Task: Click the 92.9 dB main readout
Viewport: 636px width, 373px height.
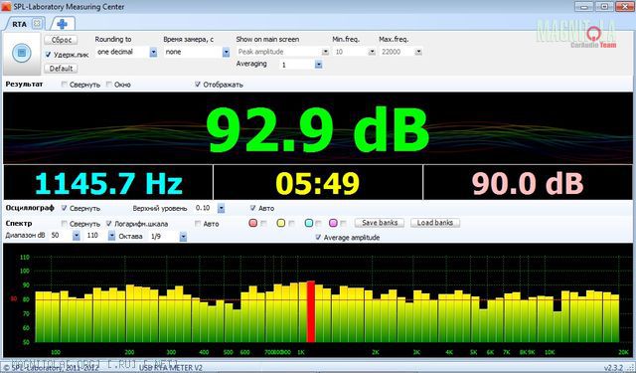Action: pyautogui.click(x=318, y=129)
